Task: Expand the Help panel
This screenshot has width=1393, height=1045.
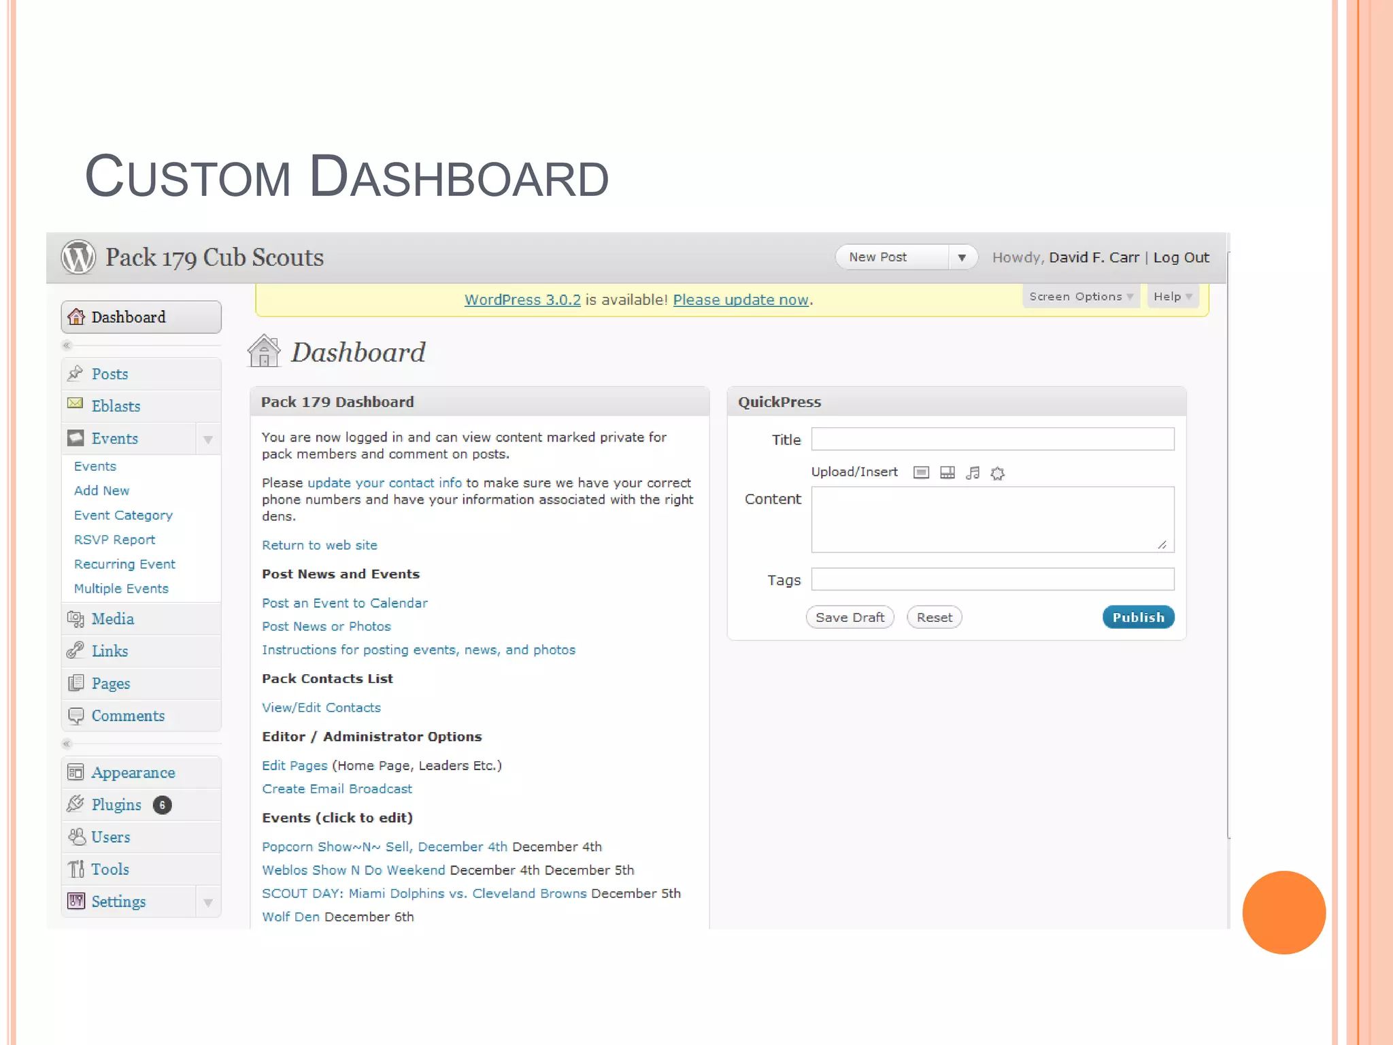Action: (1173, 297)
